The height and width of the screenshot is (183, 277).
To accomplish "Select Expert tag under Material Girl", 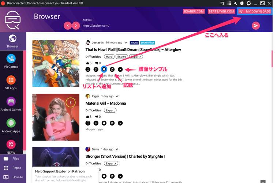I will tap(110, 111).
